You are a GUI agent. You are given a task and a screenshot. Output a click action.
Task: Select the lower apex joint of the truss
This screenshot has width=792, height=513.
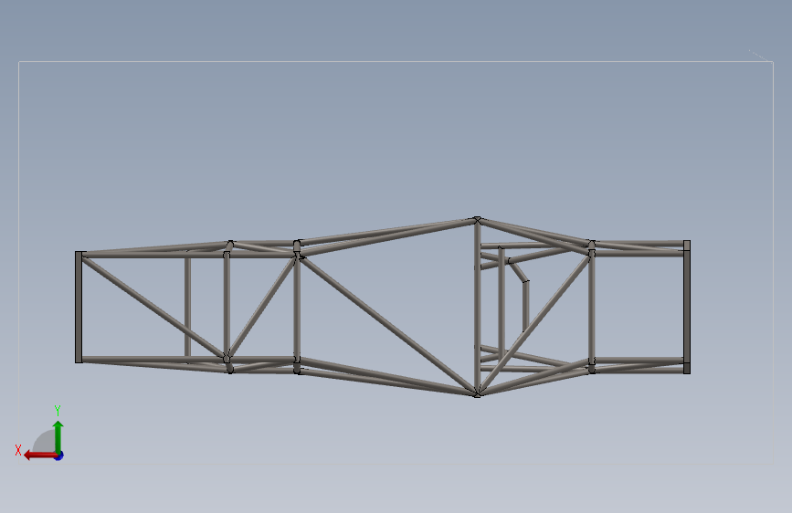(477, 393)
